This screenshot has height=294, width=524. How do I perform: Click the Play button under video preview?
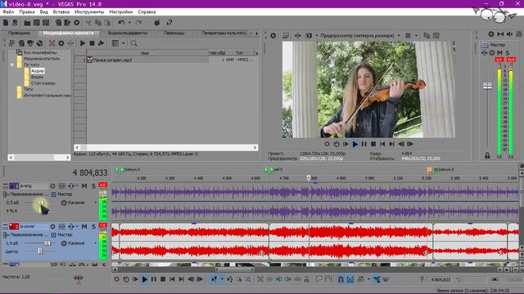tap(355, 144)
